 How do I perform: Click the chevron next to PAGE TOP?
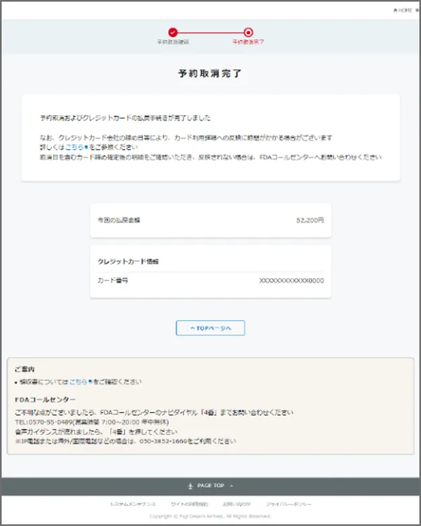(x=231, y=486)
